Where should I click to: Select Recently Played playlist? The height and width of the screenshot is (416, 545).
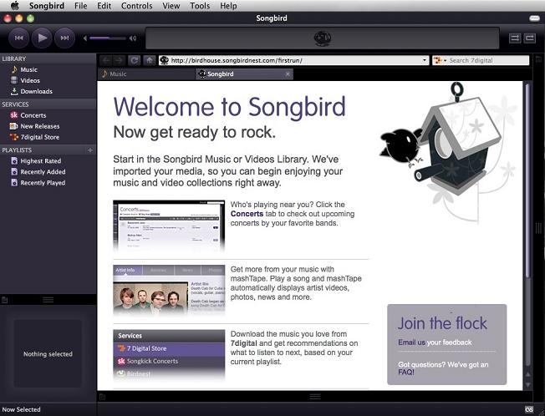point(43,183)
